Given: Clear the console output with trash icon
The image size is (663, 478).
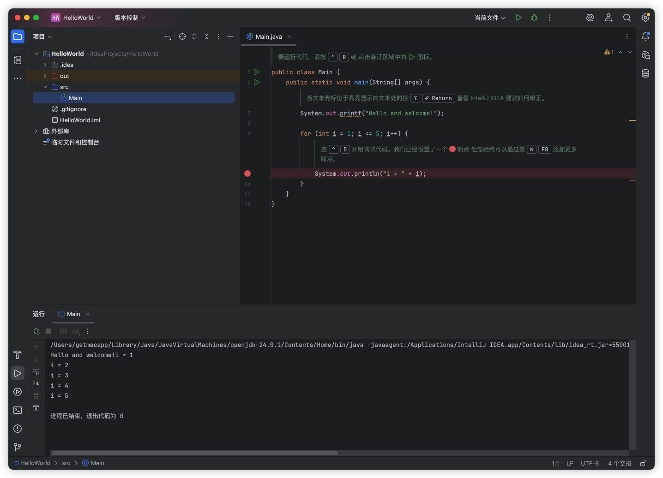Looking at the screenshot, I should point(36,408).
